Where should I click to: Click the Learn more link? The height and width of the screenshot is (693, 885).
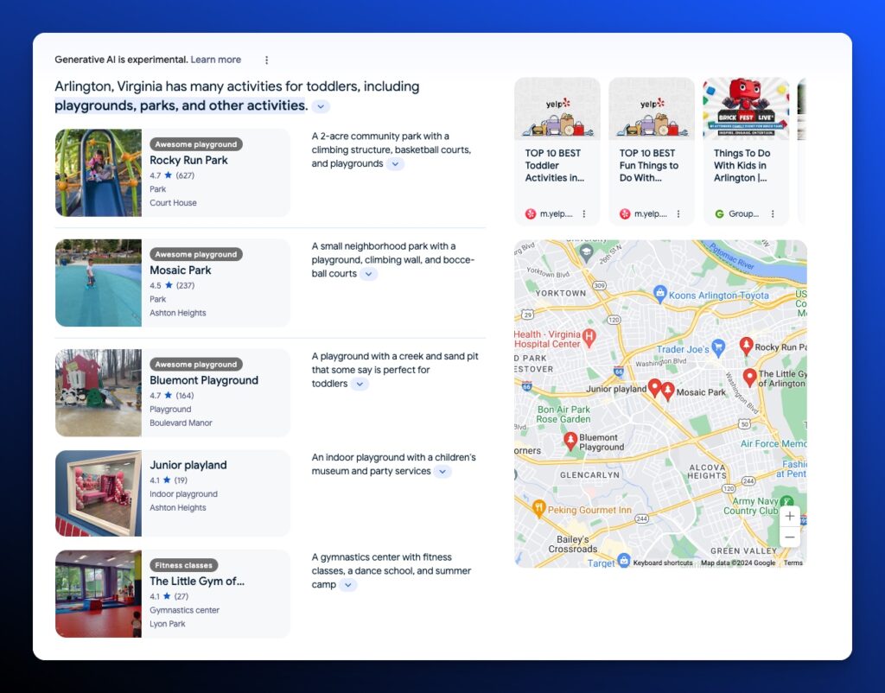coord(216,60)
